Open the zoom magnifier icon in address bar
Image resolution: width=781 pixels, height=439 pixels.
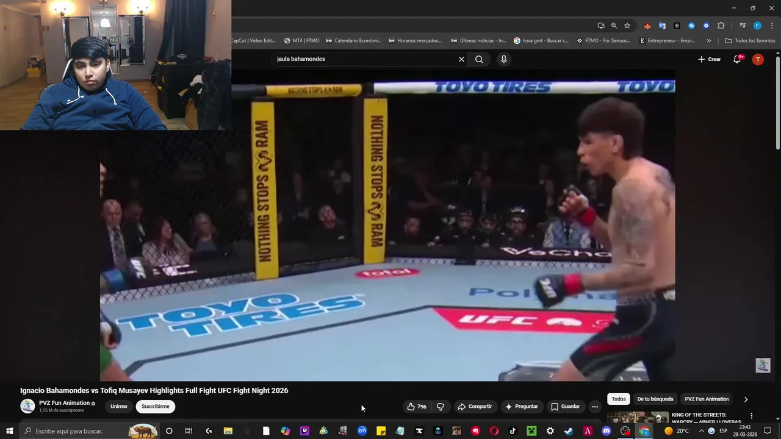pyautogui.click(x=614, y=26)
